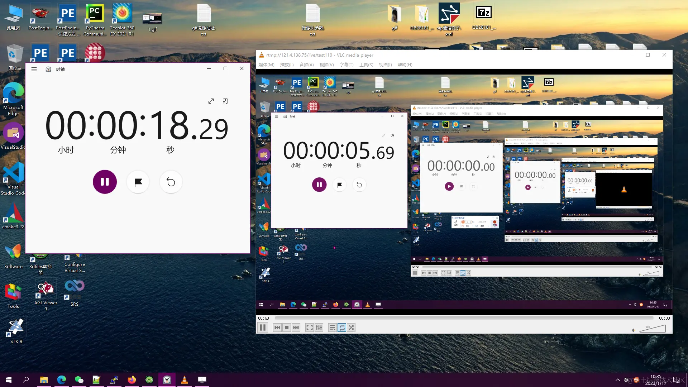Mute audio using VLC speaker icon
Screen dimensions: 688x387
coord(634,330)
